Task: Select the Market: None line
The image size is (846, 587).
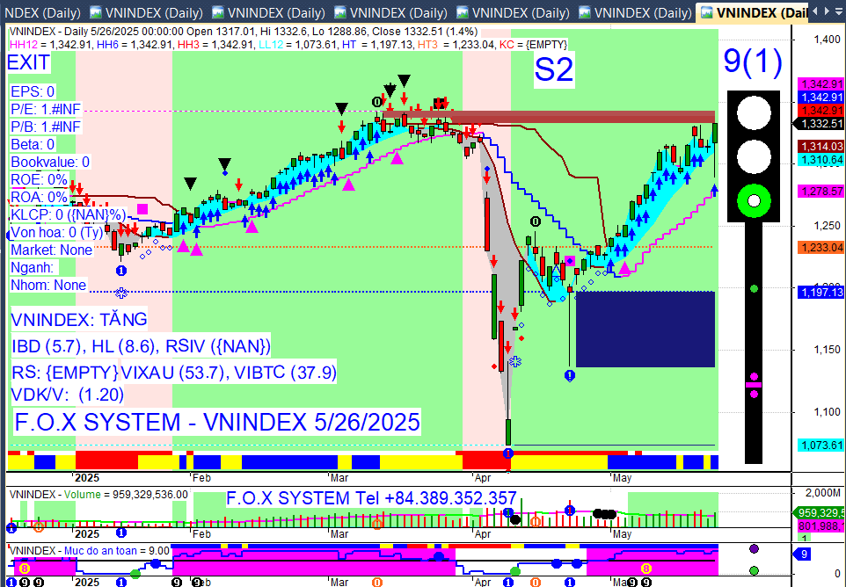Action: point(52,250)
